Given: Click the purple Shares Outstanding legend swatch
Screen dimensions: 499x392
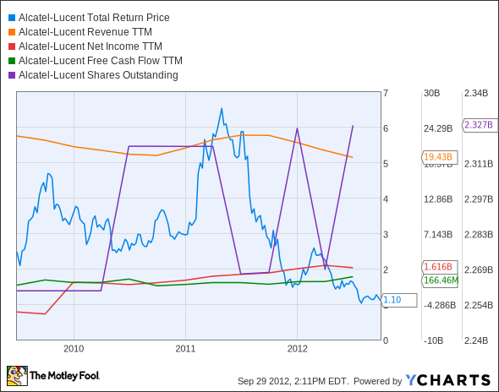Looking at the screenshot, I should point(12,75).
